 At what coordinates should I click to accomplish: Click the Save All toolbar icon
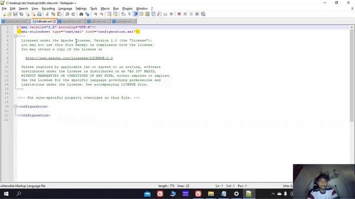(21, 14)
